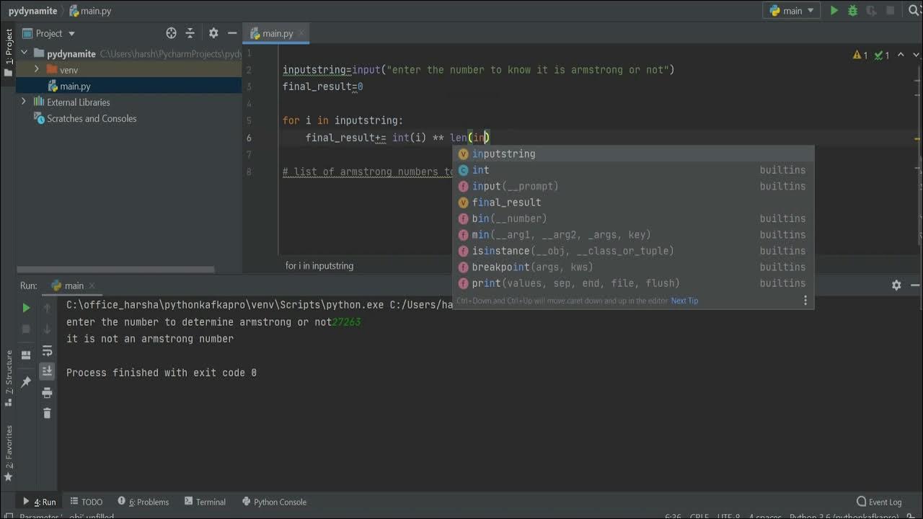Toggle the 2: Favorites side tool button
This screenshot has width=923, height=519.
coord(9,453)
